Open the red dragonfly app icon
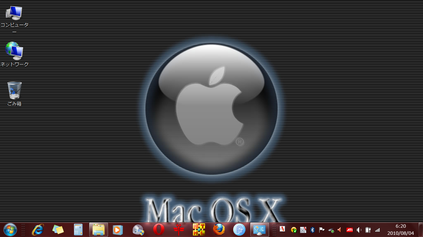The height and width of the screenshot is (237, 423). coord(179,230)
